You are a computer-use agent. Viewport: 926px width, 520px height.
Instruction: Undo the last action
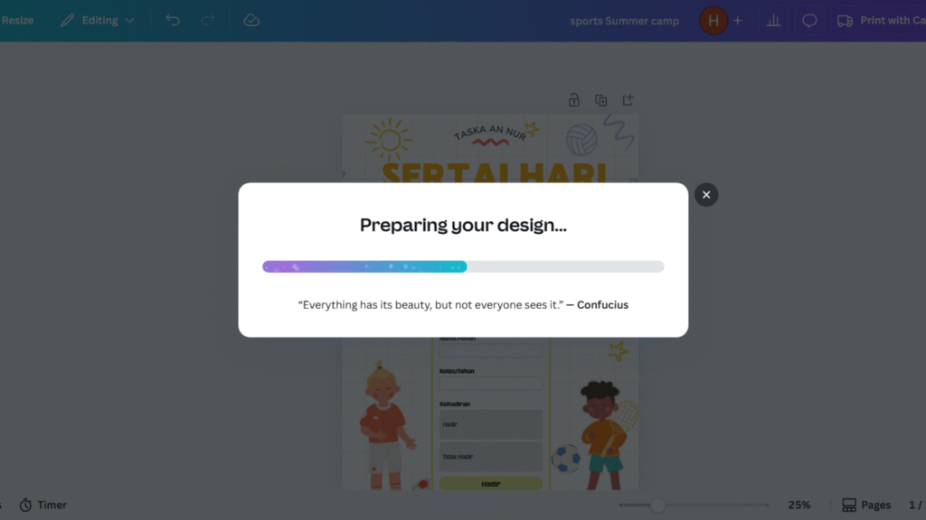pyautogui.click(x=173, y=20)
